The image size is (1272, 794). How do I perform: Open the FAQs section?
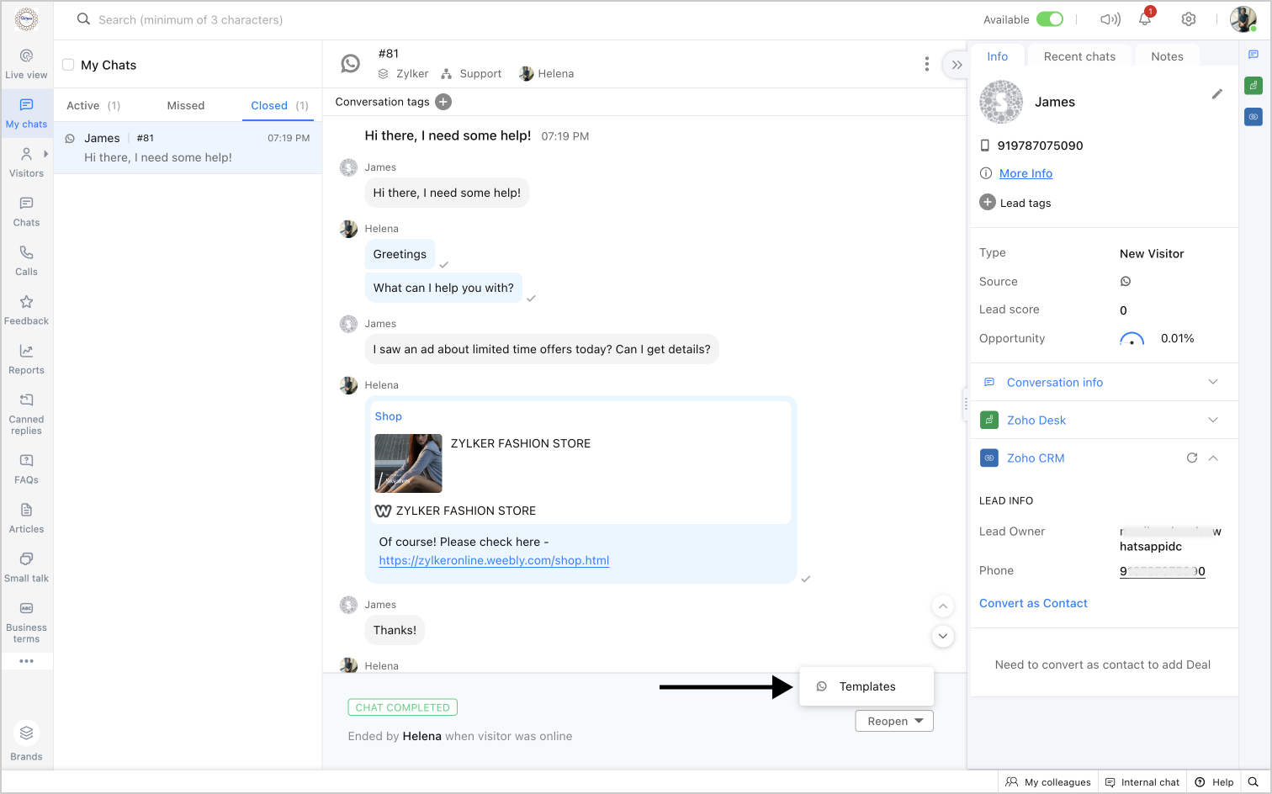(x=26, y=469)
